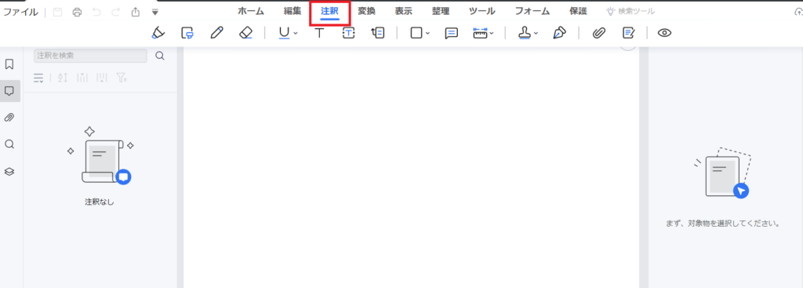Open the ファイル menu
Viewport: 803px width, 288px height.
coord(20,12)
